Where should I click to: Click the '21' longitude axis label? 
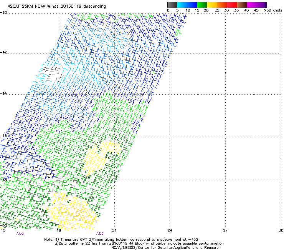114,230
